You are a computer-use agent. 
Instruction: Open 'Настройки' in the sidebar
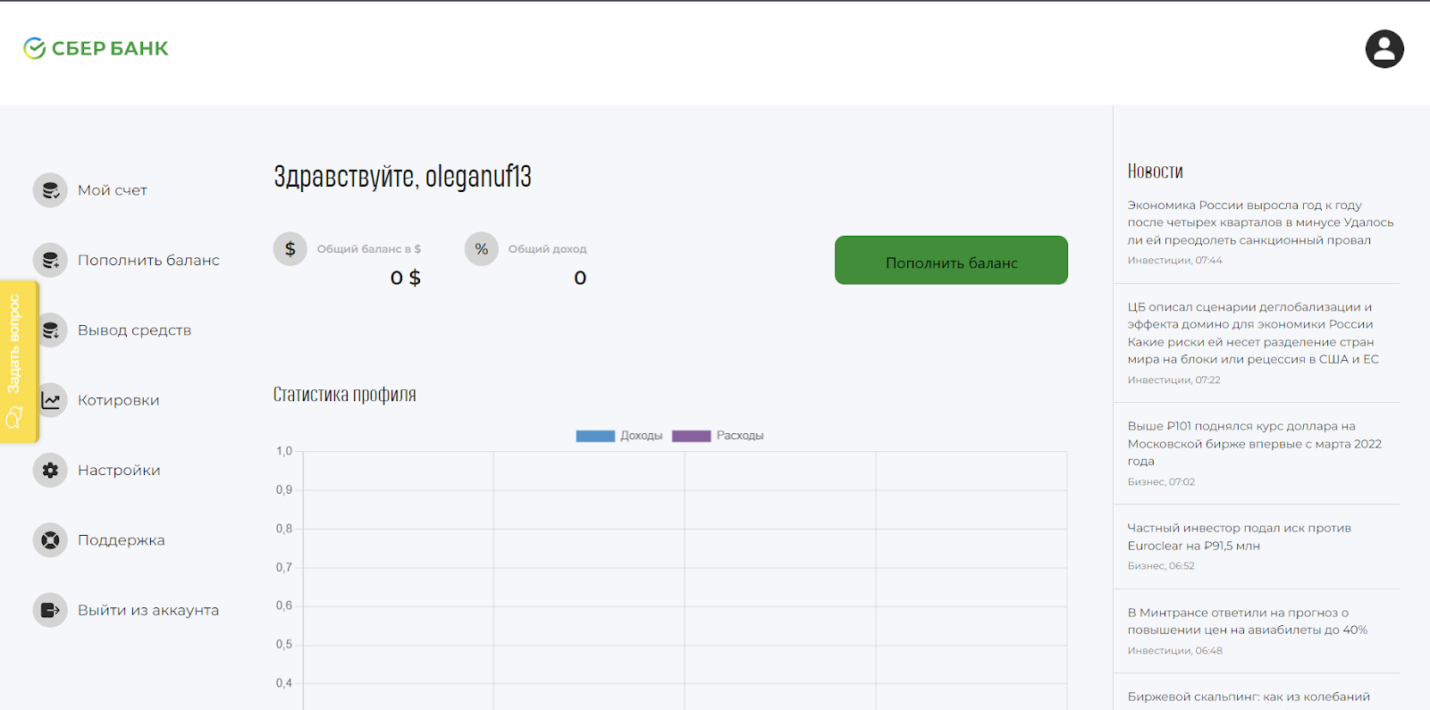[x=119, y=470]
